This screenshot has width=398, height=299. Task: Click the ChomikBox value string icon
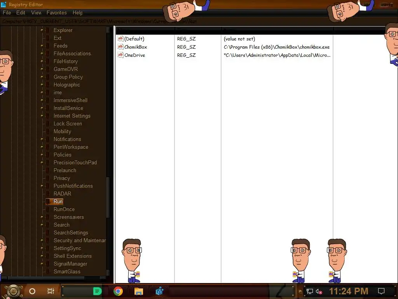pyautogui.click(x=120, y=47)
